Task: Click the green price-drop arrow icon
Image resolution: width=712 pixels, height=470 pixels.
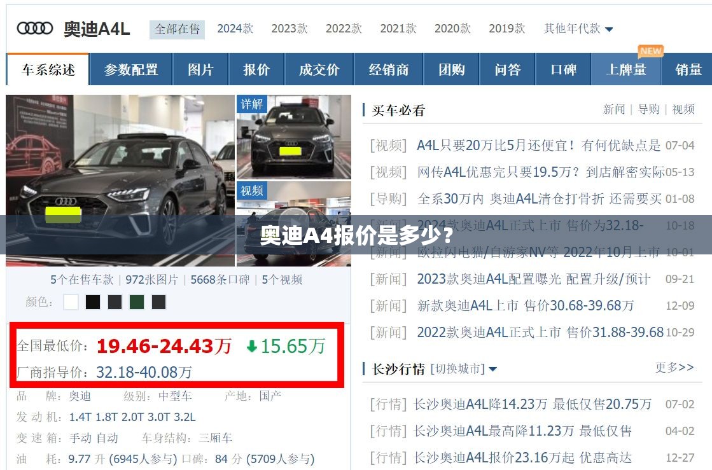Action: click(x=251, y=347)
